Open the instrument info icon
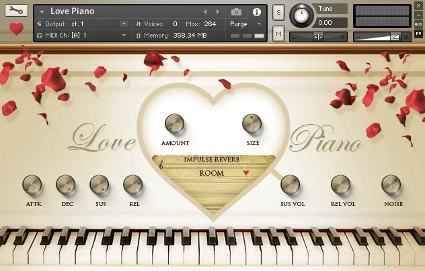The width and height of the screenshot is (425, 271). (256, 11)
